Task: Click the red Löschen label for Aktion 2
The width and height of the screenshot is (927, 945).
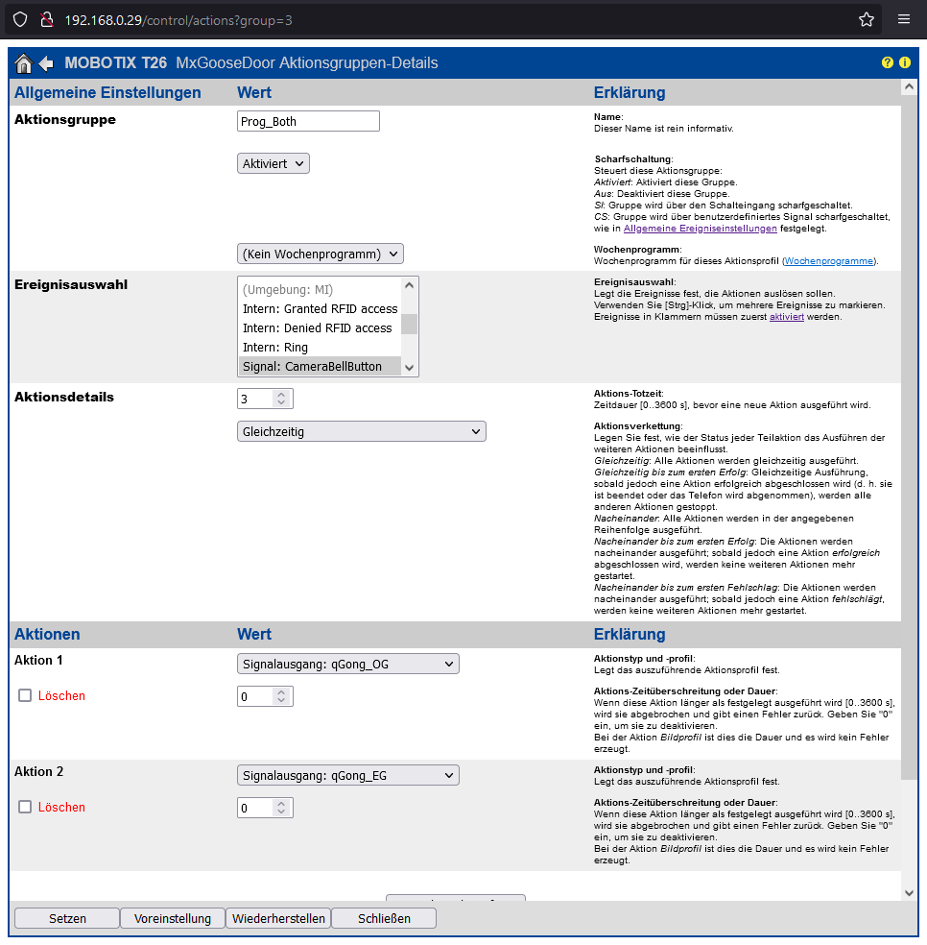Action: (x=61, y=807)
